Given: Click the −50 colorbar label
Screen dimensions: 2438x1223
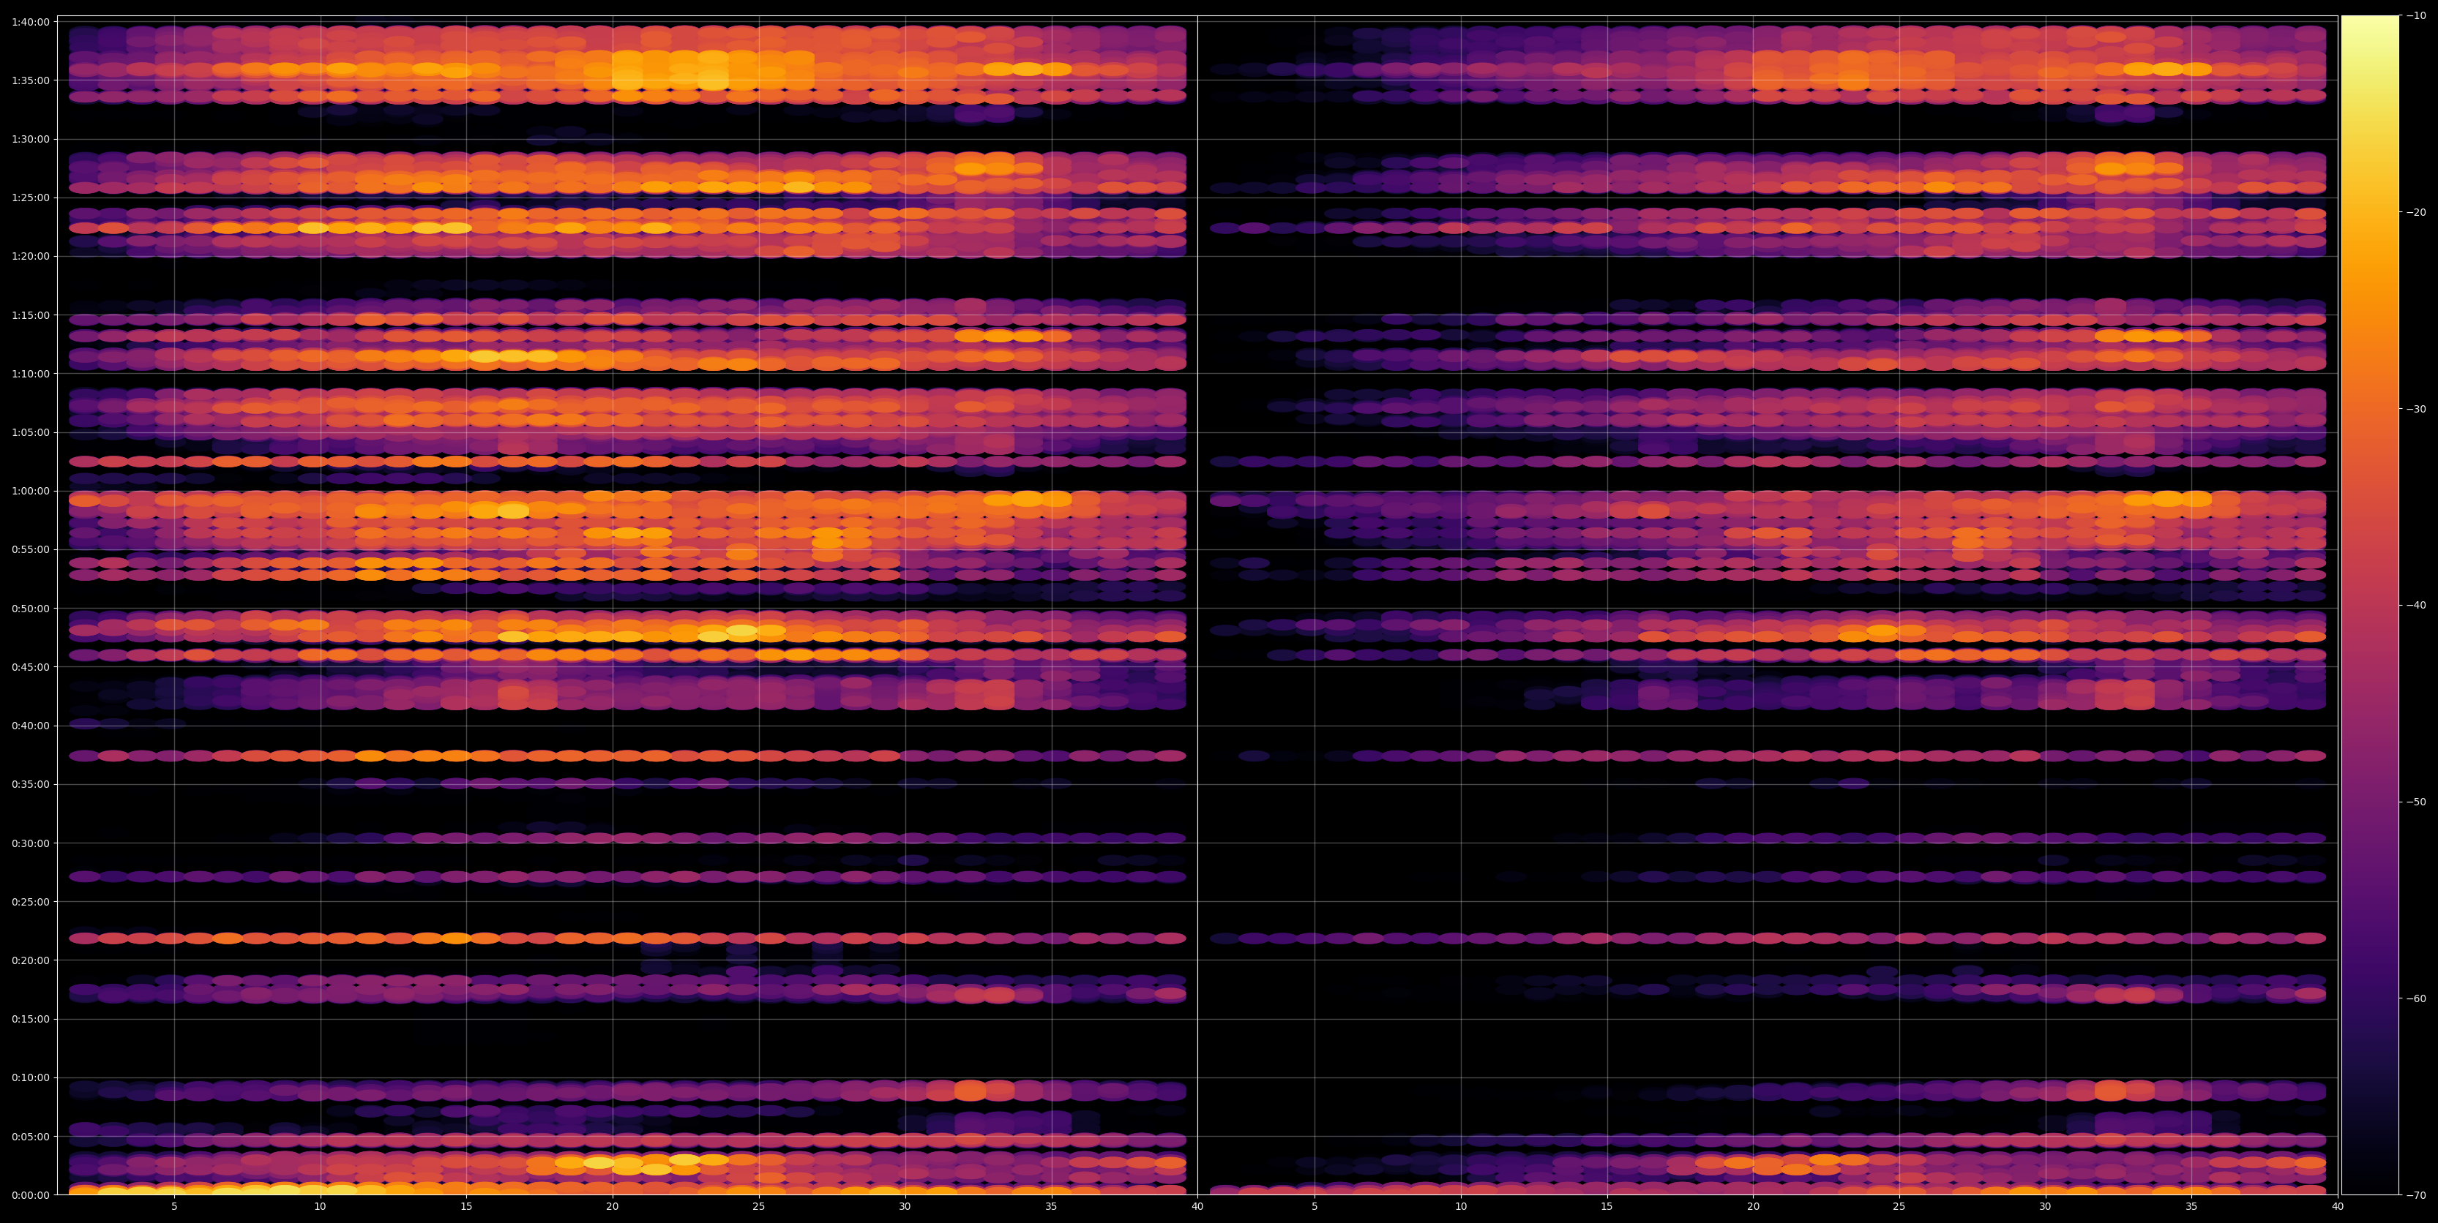Looking at the screenshot, I should coord(2415,802).
